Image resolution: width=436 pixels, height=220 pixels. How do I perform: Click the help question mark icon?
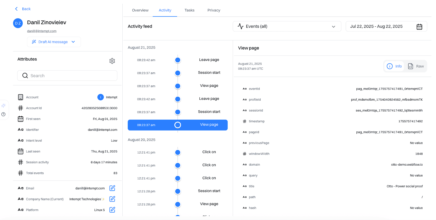click(4, 114)
